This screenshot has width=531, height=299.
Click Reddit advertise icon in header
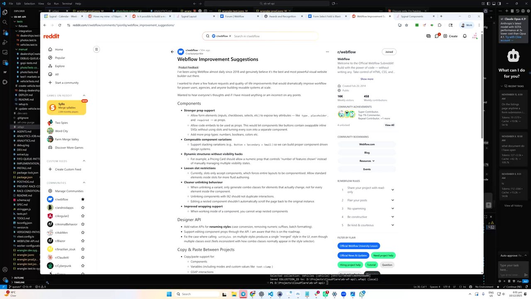coord(429,36)
